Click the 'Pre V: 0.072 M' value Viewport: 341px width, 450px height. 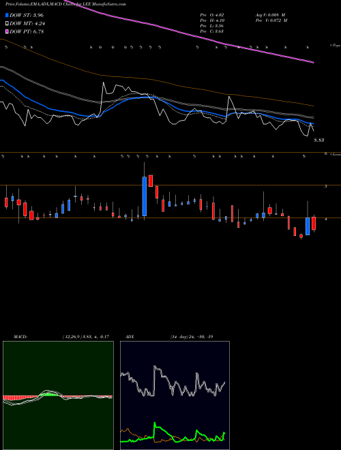click(271, 20)
